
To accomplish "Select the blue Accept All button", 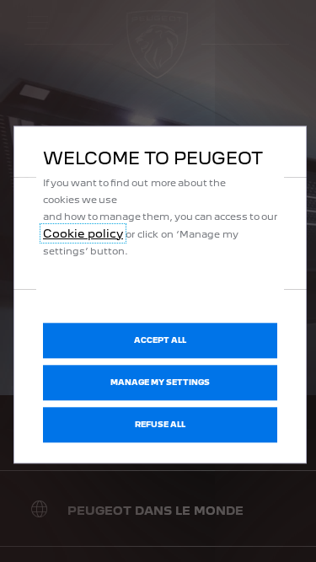I will tap(160, 340).
